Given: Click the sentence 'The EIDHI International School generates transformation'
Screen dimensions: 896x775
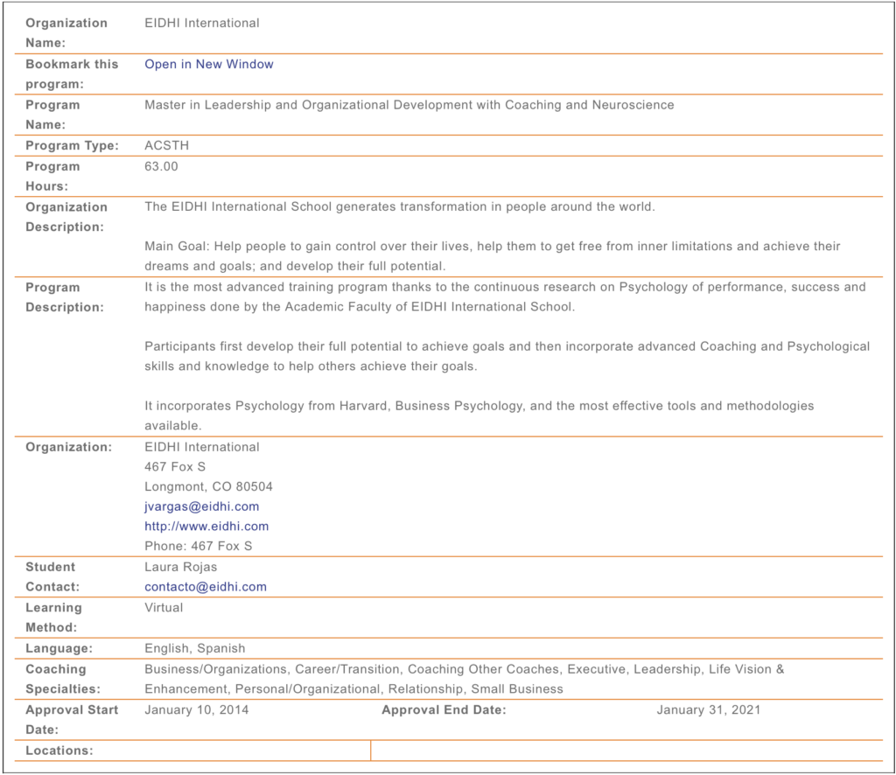Looking at the screenshot, I should coord(400,206).
